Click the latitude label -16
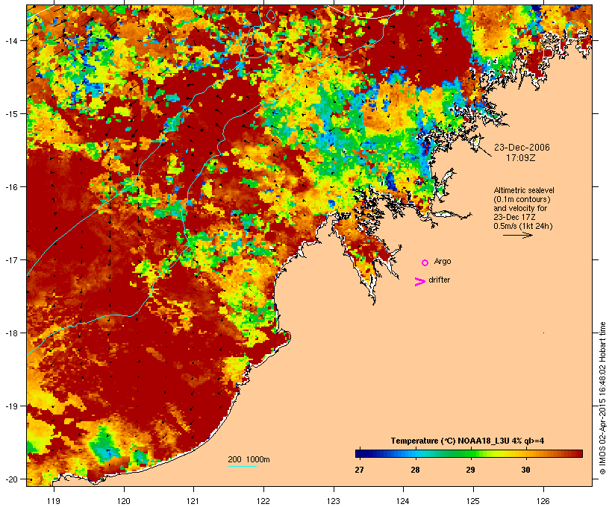The height and width of the screenshot is (507, 612). 11,187
